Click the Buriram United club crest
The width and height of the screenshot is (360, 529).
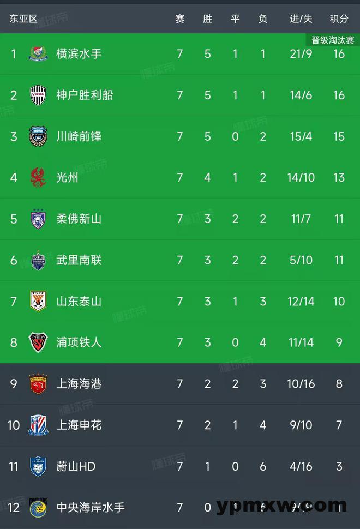pyautogui.click(x=38, y=260)
